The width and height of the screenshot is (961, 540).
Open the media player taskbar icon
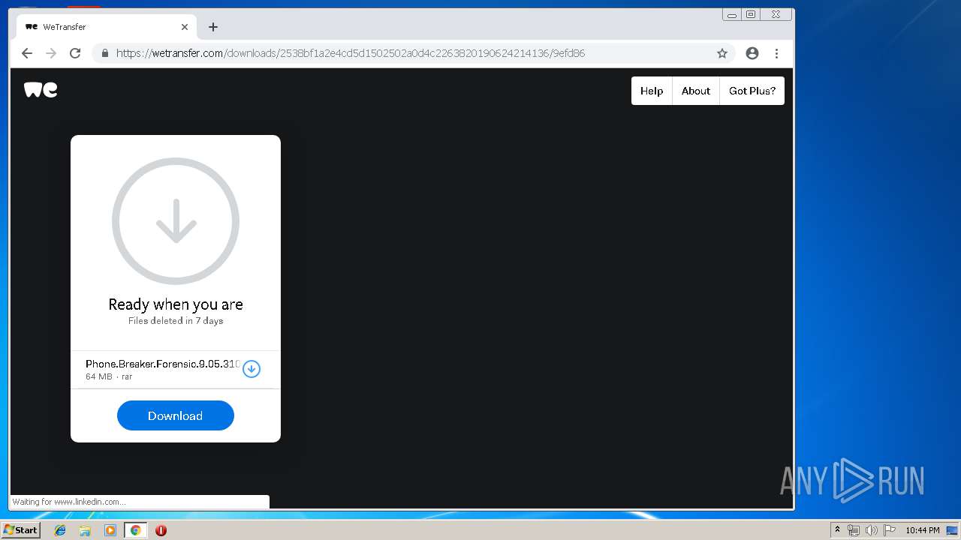tap(110, 530)
